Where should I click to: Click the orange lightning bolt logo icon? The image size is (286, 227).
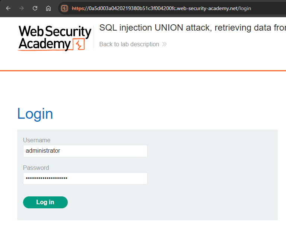point(78,44)
